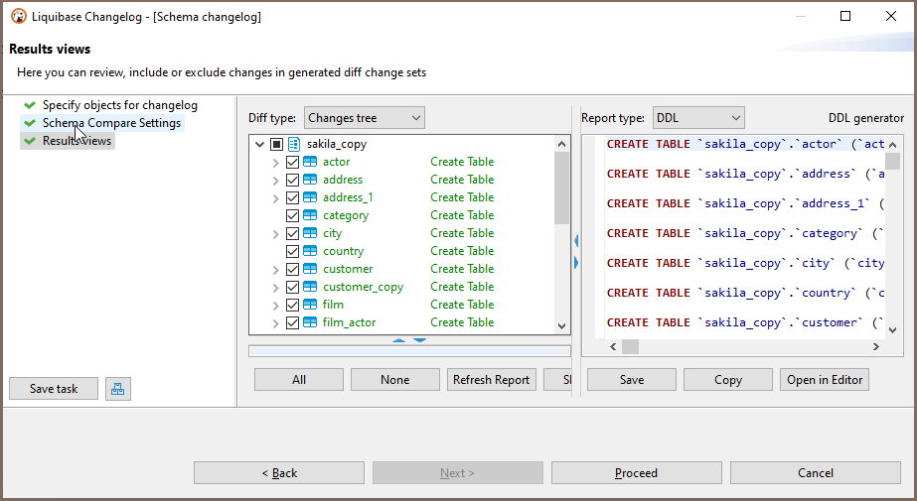Click the horizontal progress bar below the tree
This screenshot has width=917, height=501.
click(408, 351)
